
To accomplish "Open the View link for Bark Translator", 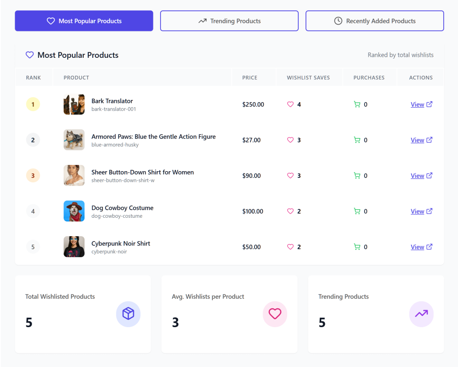I will click(x=417, y=104).
